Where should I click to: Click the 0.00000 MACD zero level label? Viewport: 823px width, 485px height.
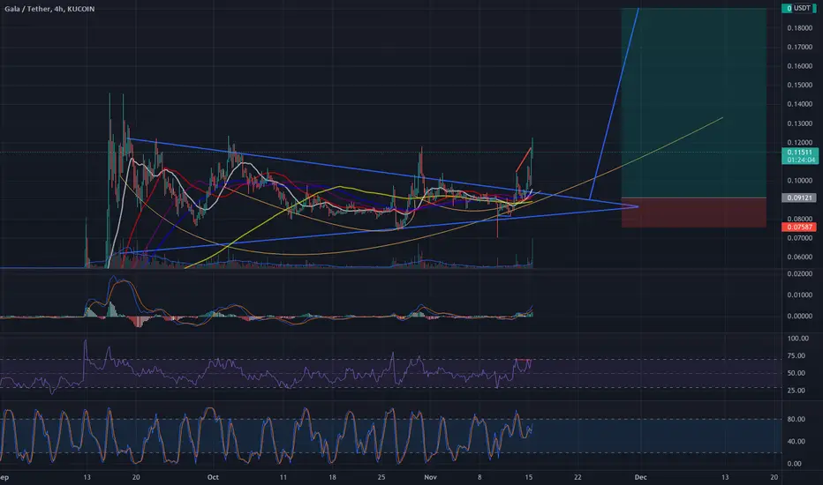coord(799,317)
